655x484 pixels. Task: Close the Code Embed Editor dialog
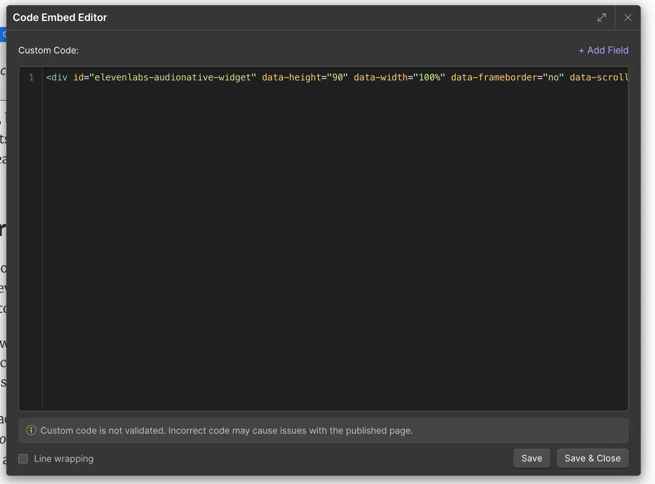[628, 17]
